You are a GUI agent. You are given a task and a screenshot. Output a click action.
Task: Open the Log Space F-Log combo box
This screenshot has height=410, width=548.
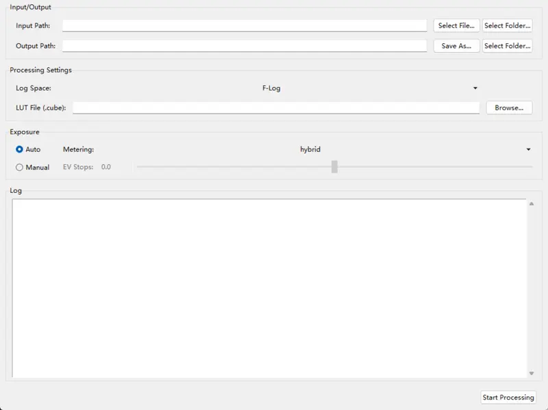coord(271,88)
